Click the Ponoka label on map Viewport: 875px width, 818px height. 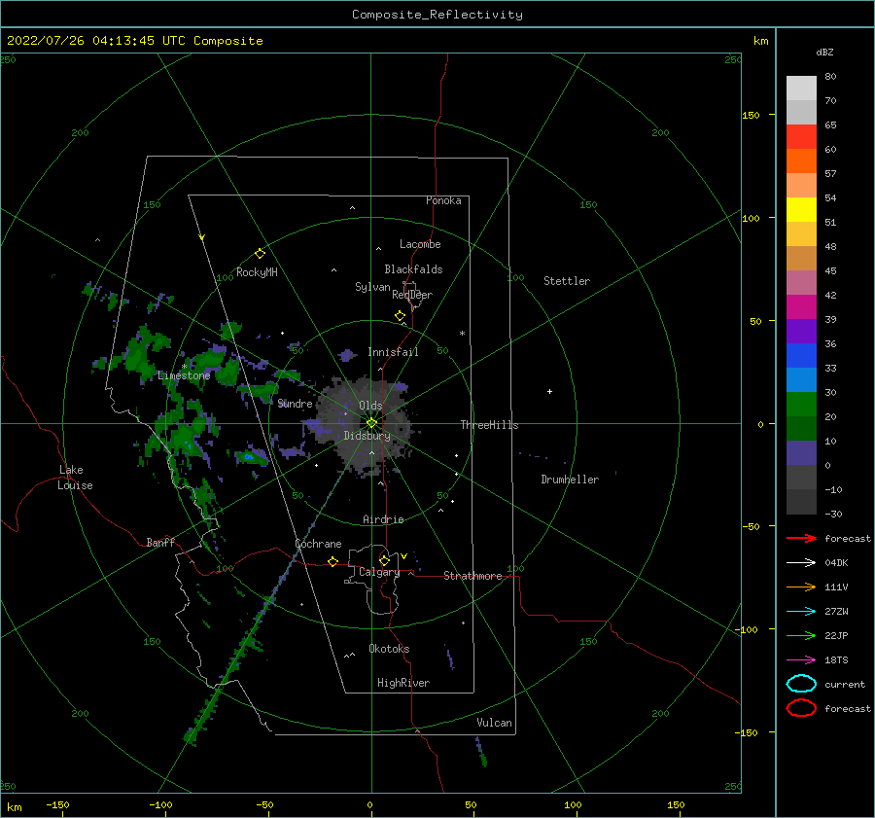pos(443,200)
